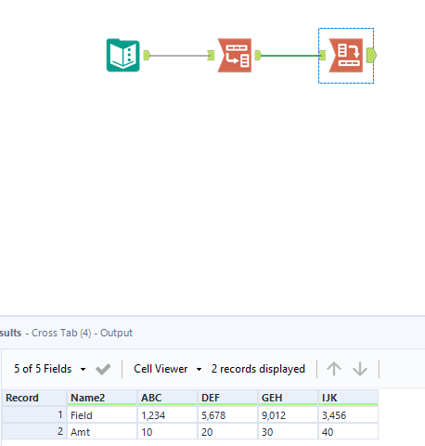Select the gray connection from Text Input
The height and width of the screenshot is (446, 425).
[x=179, y=56]
